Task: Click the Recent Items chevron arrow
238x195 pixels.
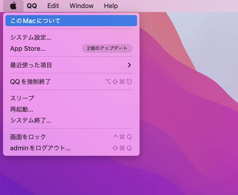Action: tap(129, 65)
